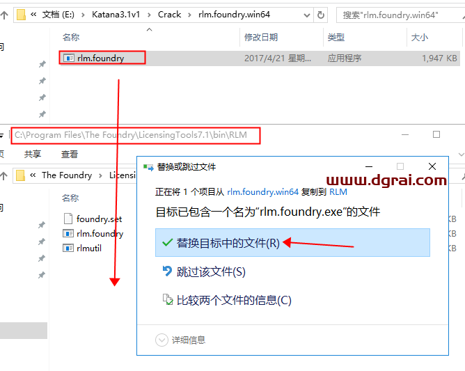Switch to the 查看 ribbon tab

point(70,155)
